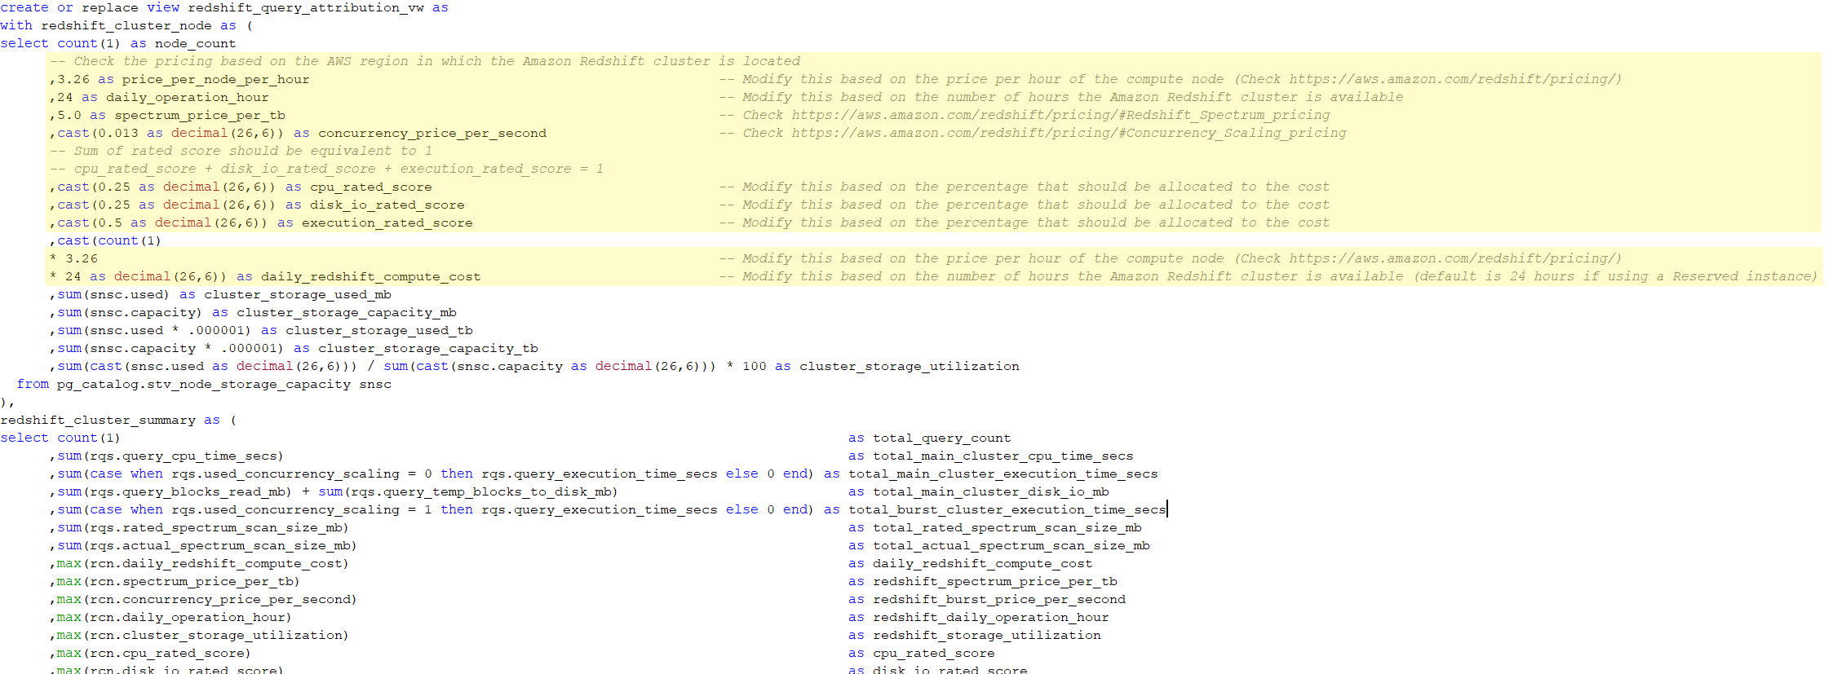Click total_burst_cluster_execution_time_secs alias
Viewport: 1828px width, 674px height.
pos(1007,509)
